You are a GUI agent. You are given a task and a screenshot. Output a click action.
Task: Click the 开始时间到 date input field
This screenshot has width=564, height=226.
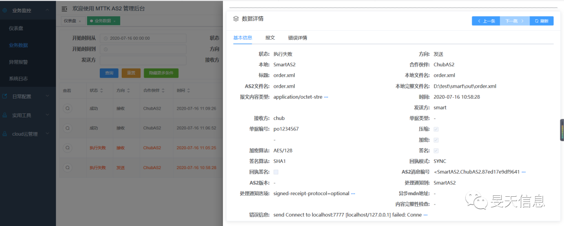(x=143, y=49)
